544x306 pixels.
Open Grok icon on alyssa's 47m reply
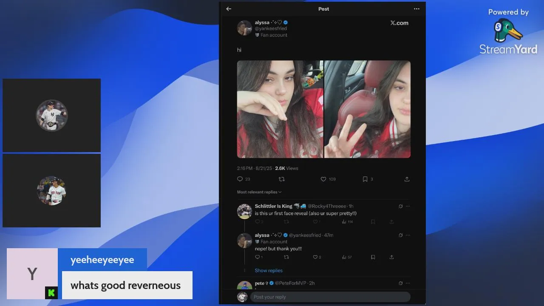pyautogui.click(x=400, y=235)
